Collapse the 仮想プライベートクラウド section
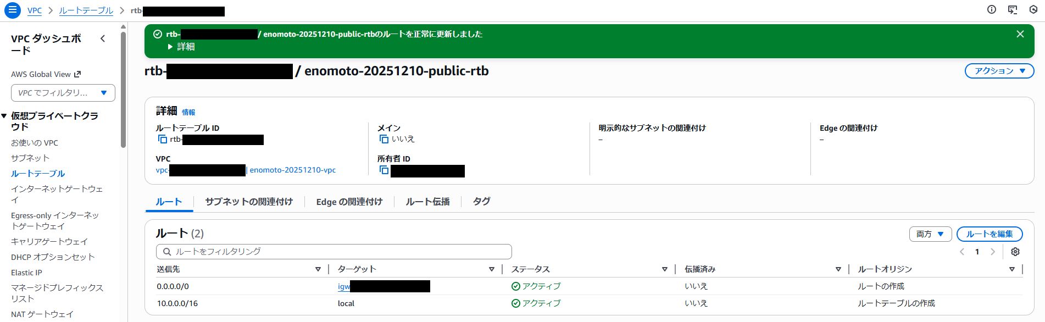Viewport: 1045px width, 322px height. [4, 116]
